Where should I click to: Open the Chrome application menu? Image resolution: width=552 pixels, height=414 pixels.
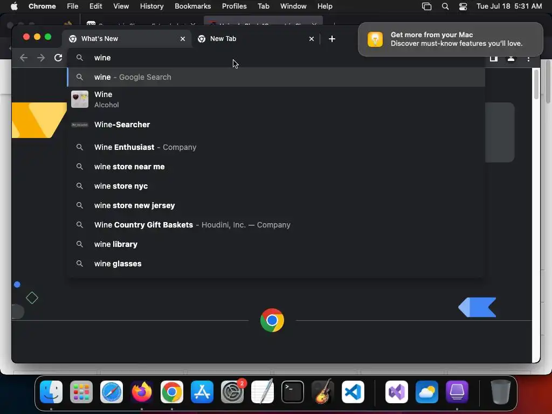42,6
